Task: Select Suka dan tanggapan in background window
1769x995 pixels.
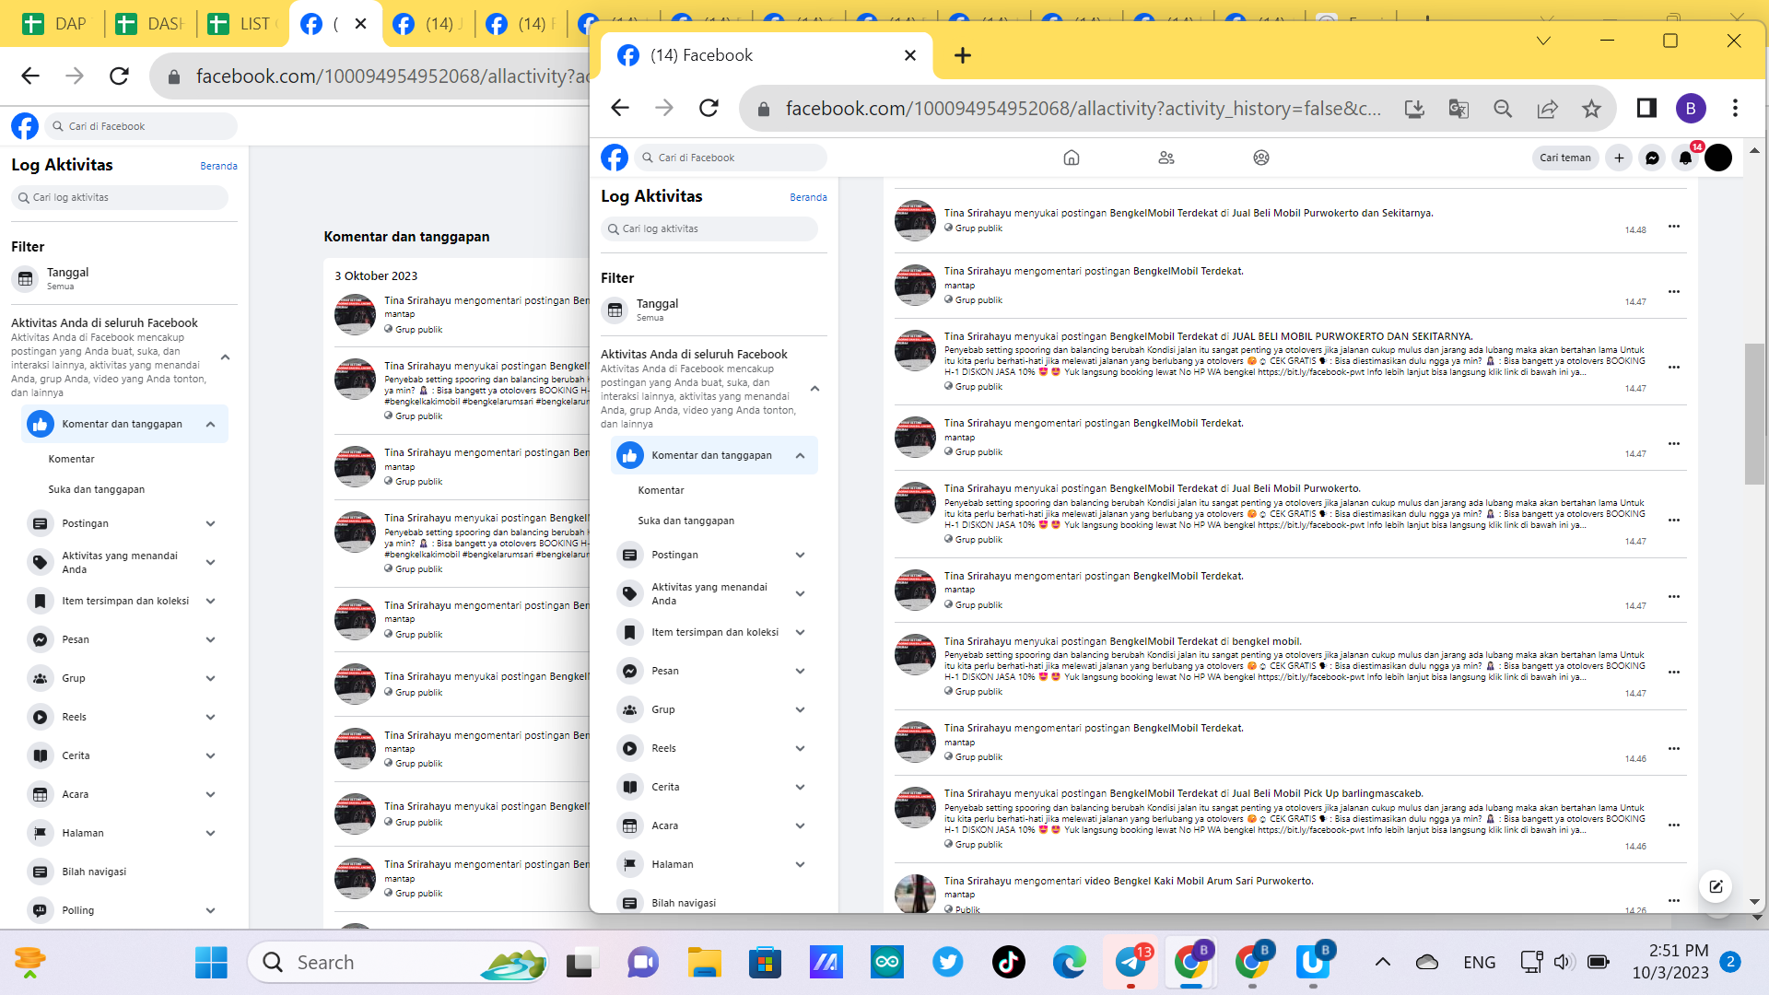Action: (x=96, y=489)
